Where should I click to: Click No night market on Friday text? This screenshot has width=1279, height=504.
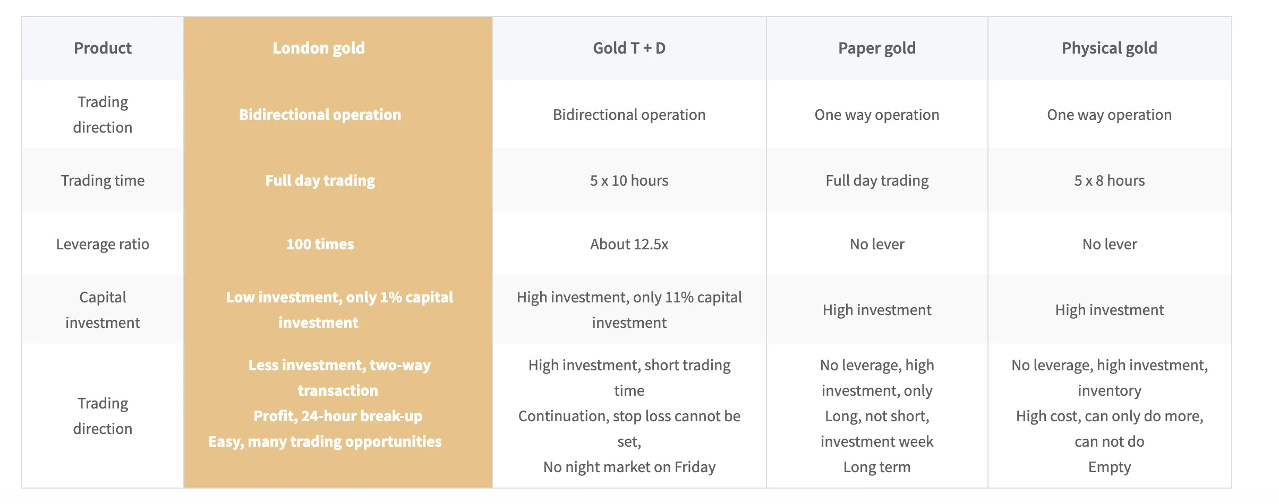click(629, 467)
